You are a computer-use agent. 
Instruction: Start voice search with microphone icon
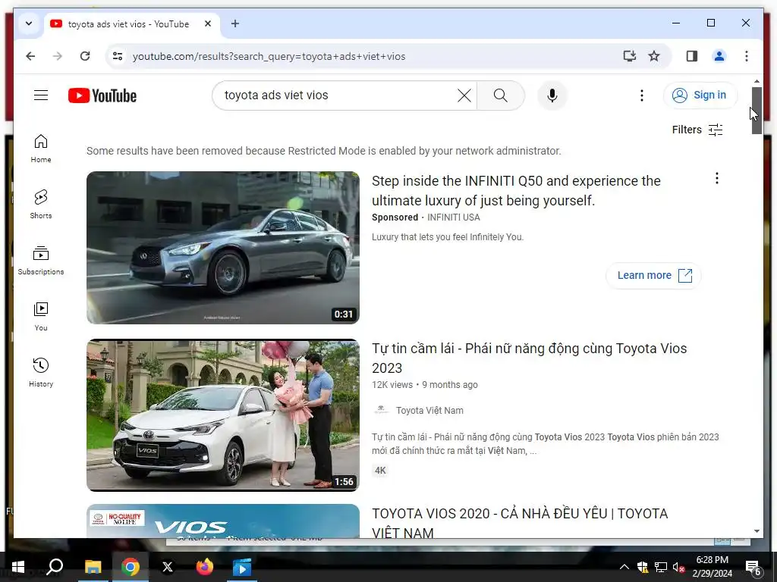[552, 95]
